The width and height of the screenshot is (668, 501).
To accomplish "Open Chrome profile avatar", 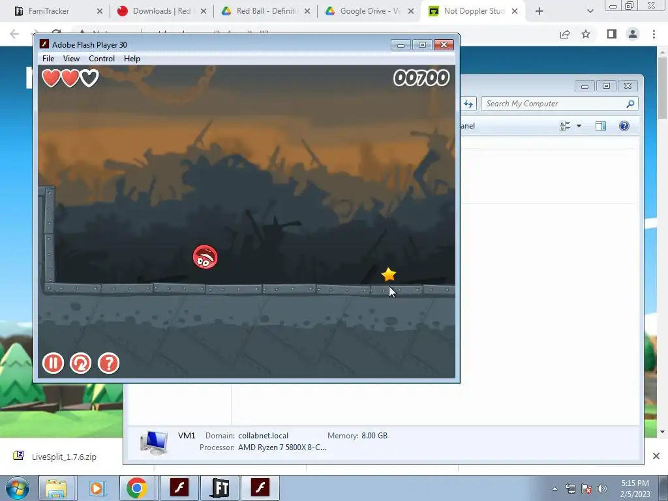I will click(x=633, y=34).
